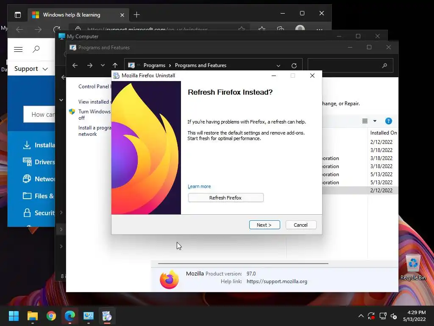Open the Security category on support page
This screenshot has width=434, height=326.
pyautogui.click(x=39, y=213)
